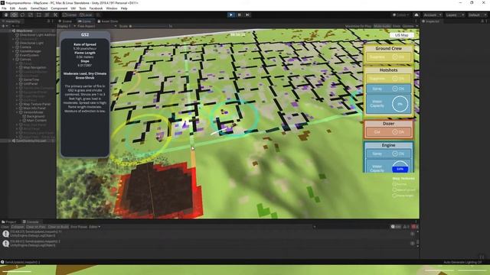Select the Inspector panel tab
The image size is (490, 275).
(432, 21)
